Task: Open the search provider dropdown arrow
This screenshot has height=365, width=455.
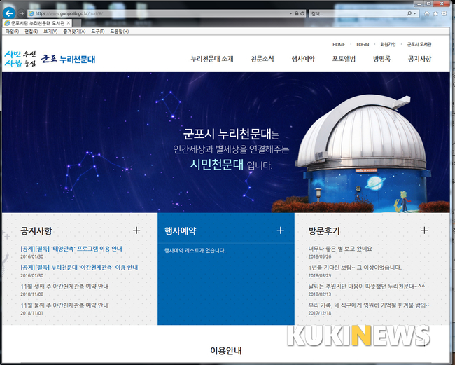Action: tap(414, 13)
